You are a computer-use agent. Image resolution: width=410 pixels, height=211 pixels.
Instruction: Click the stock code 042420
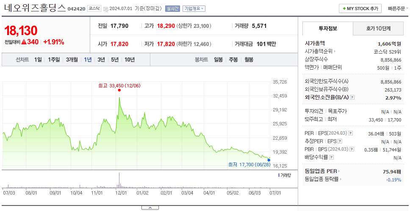(76, 9)
